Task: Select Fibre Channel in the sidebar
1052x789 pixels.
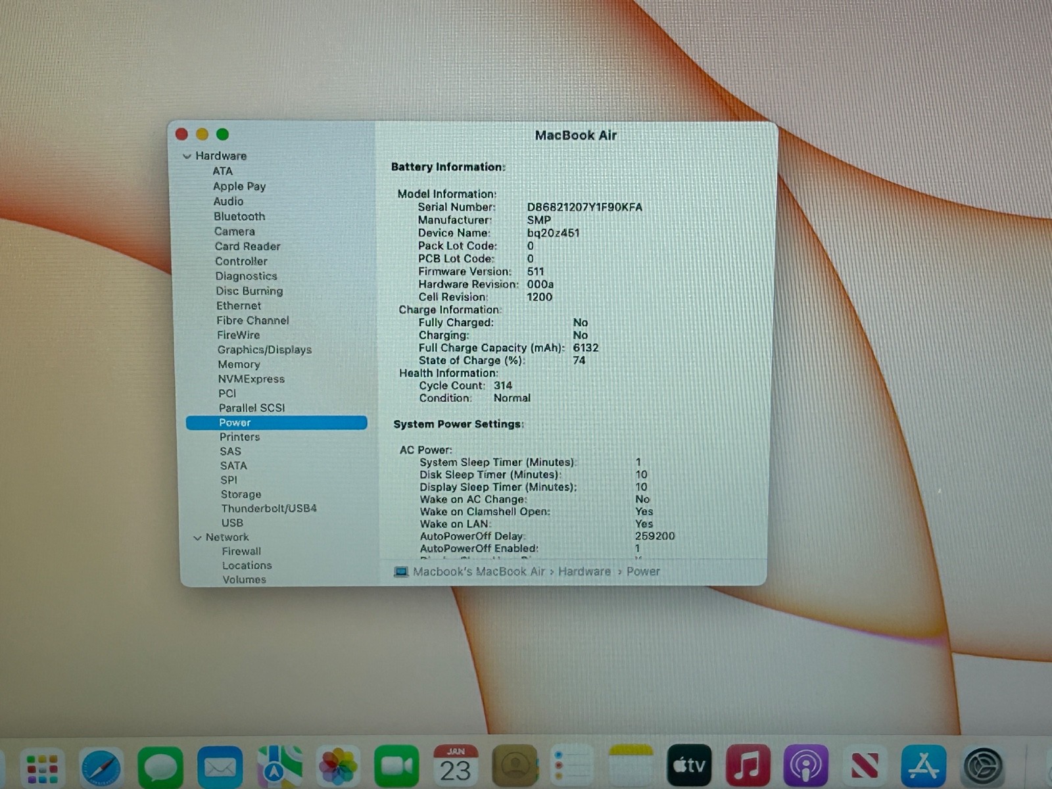Action: pyautogui.click(x=252, y=320)
